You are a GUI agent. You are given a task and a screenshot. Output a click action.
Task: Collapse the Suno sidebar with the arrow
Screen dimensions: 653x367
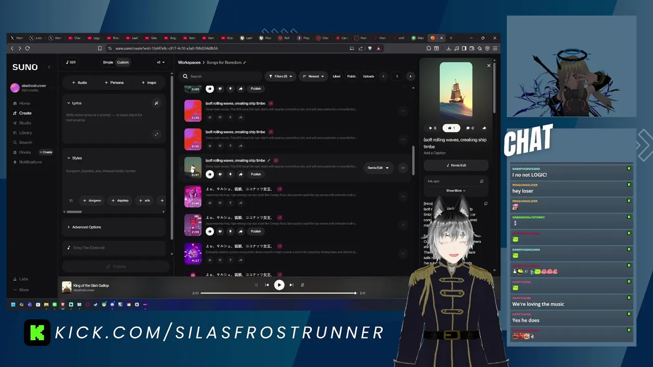pyautogui.click(x=49, y=67)
